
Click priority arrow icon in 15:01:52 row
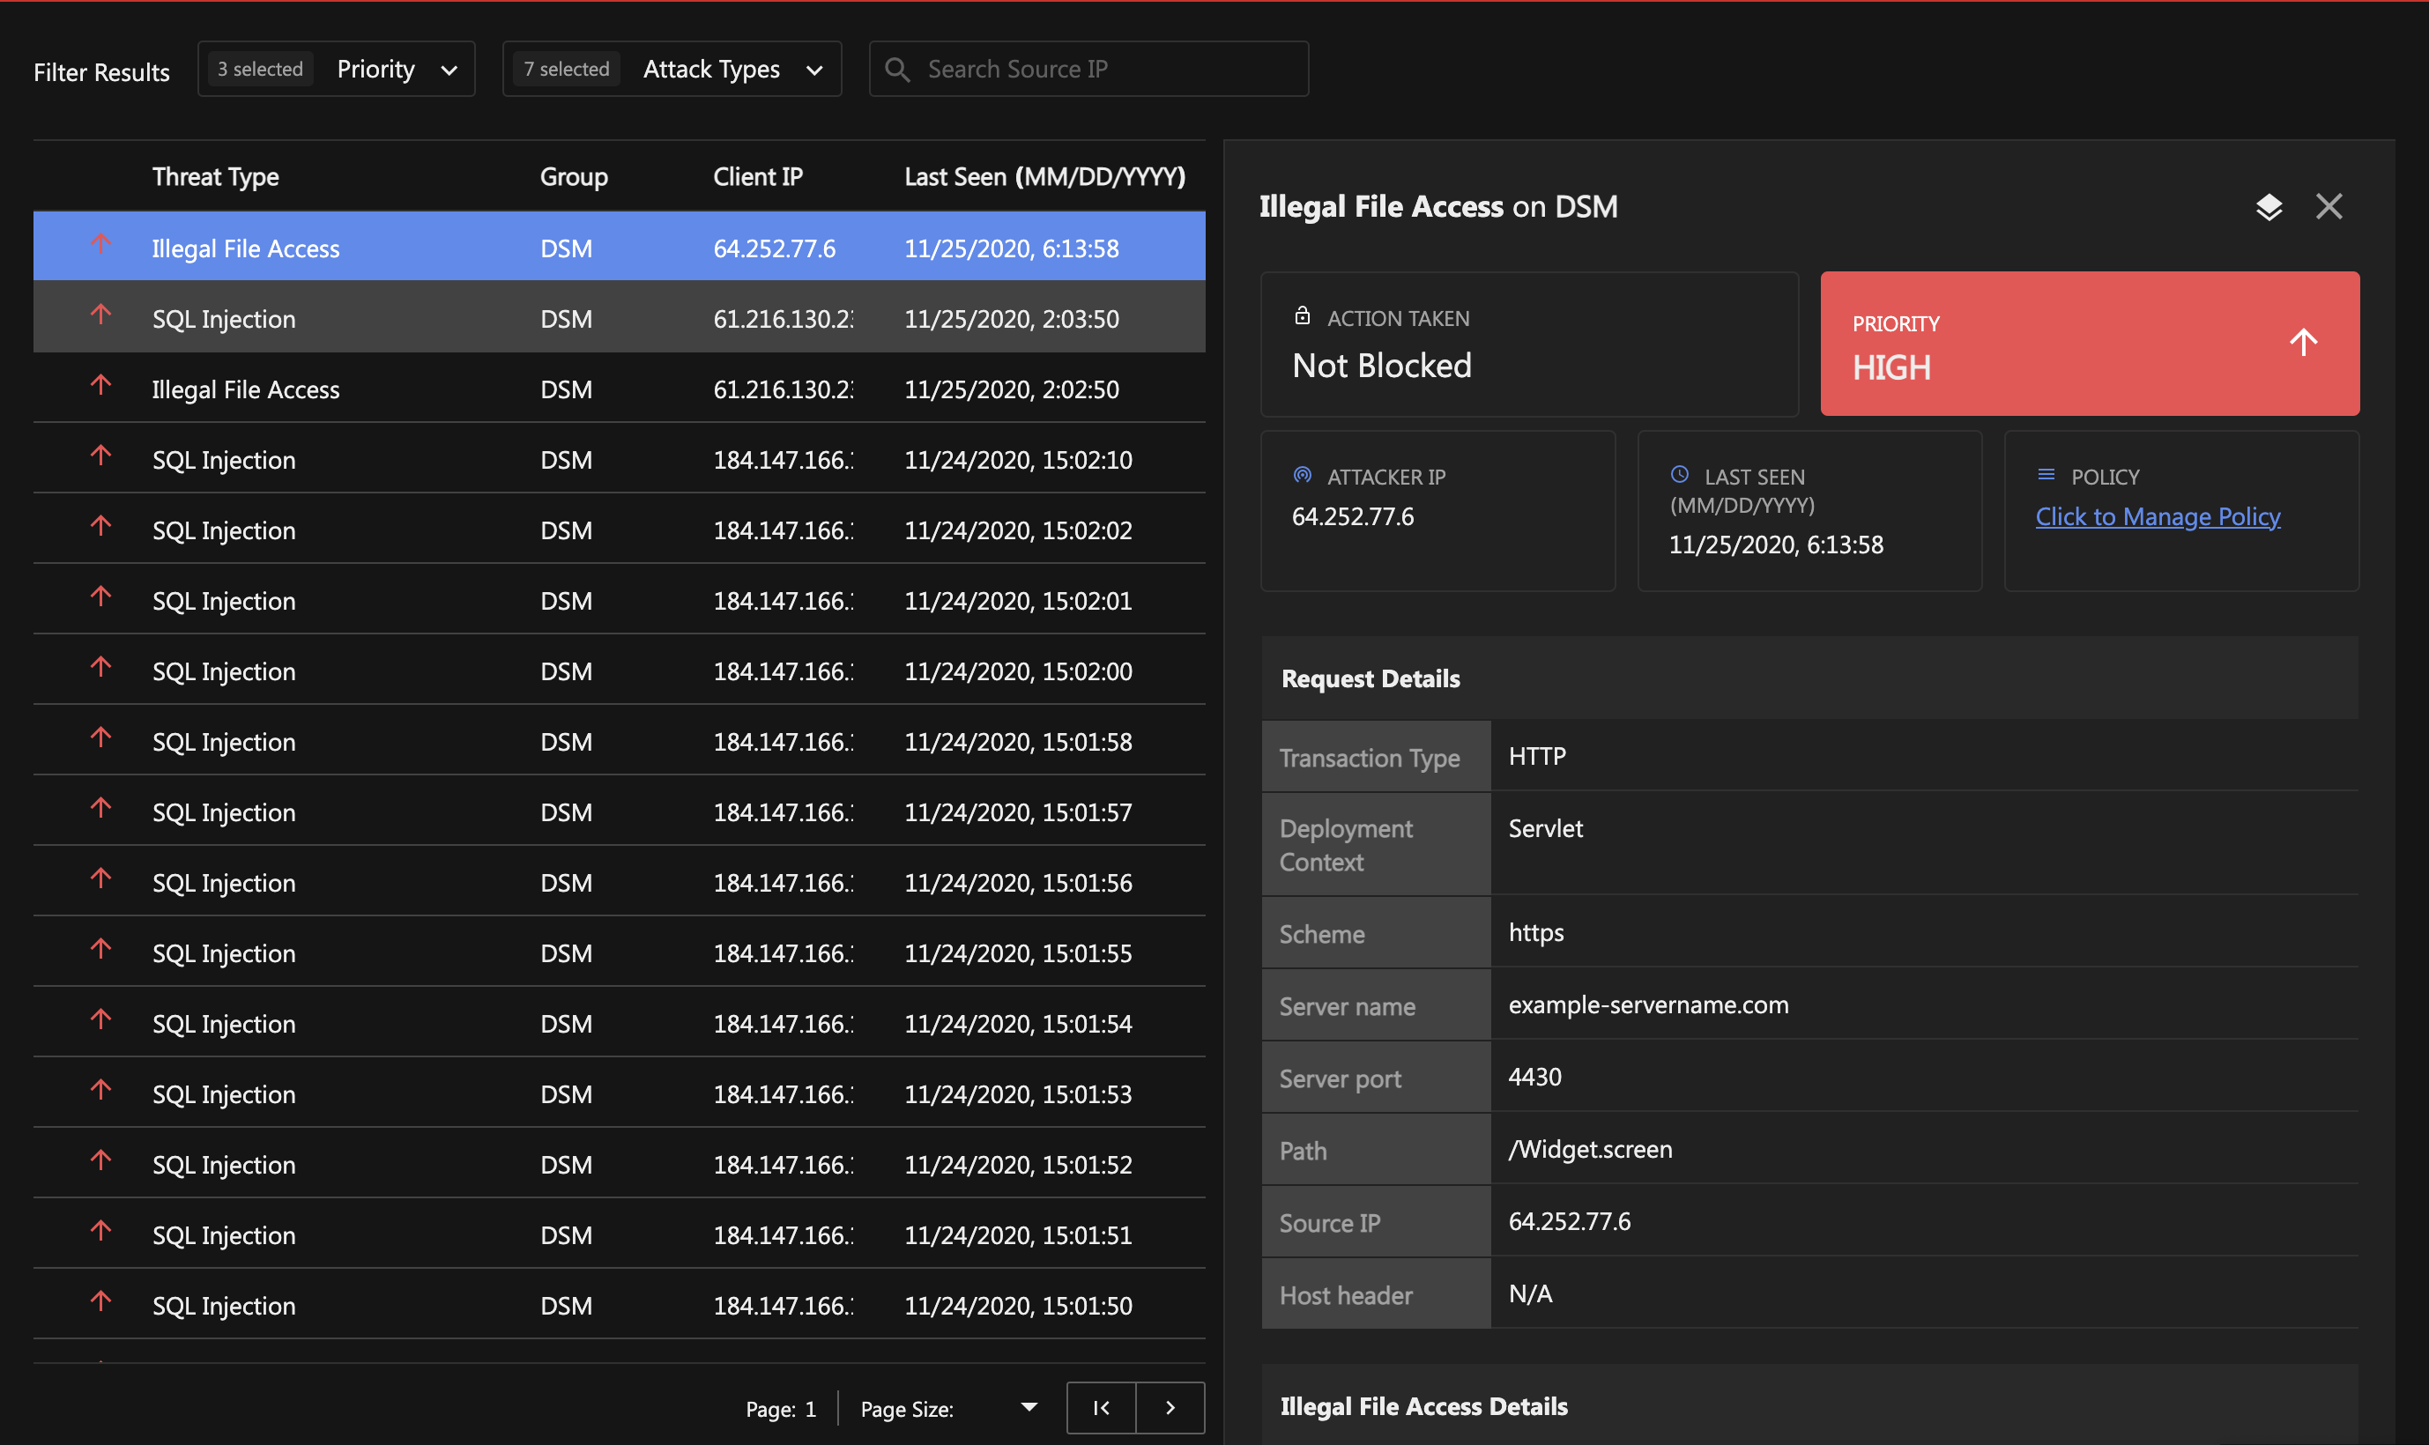[x=100, y=1160]
